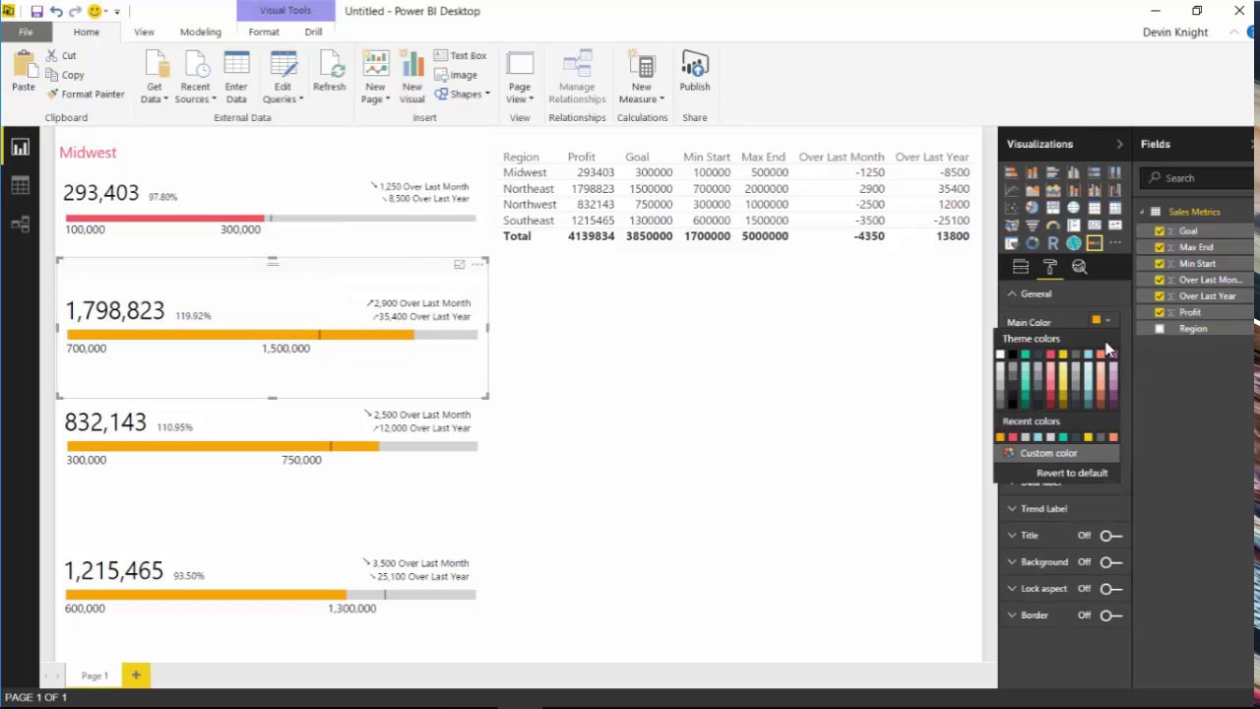Click the Custom color option
This screenshot has width=1260, height=709.
coord(1058,453)
